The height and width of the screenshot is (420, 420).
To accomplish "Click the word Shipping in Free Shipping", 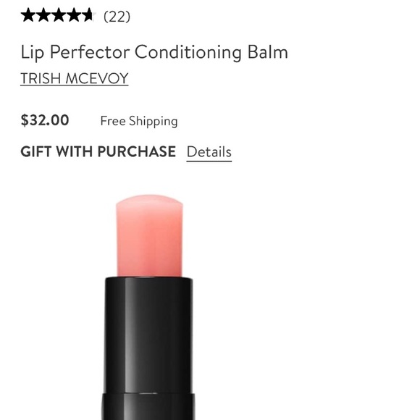I will [154, 121].
